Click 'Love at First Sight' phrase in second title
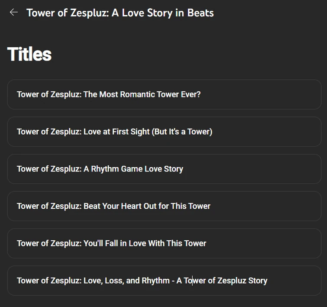Viewport: 327px width, 307px height. (x=117, y=132)
